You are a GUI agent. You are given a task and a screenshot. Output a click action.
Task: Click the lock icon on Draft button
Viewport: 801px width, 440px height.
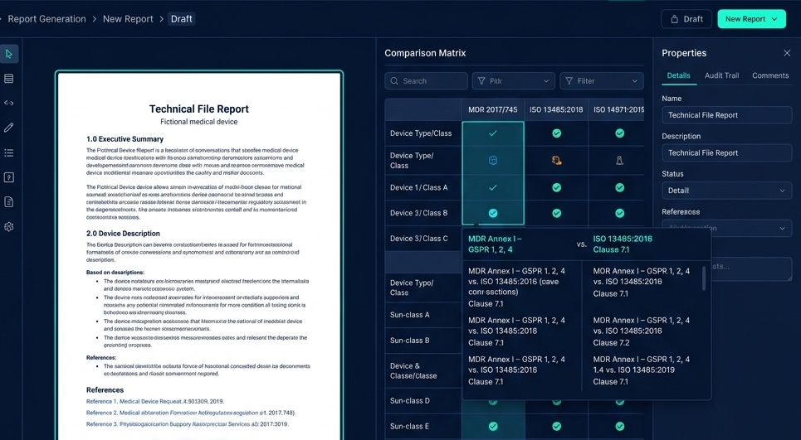(674, 19)
